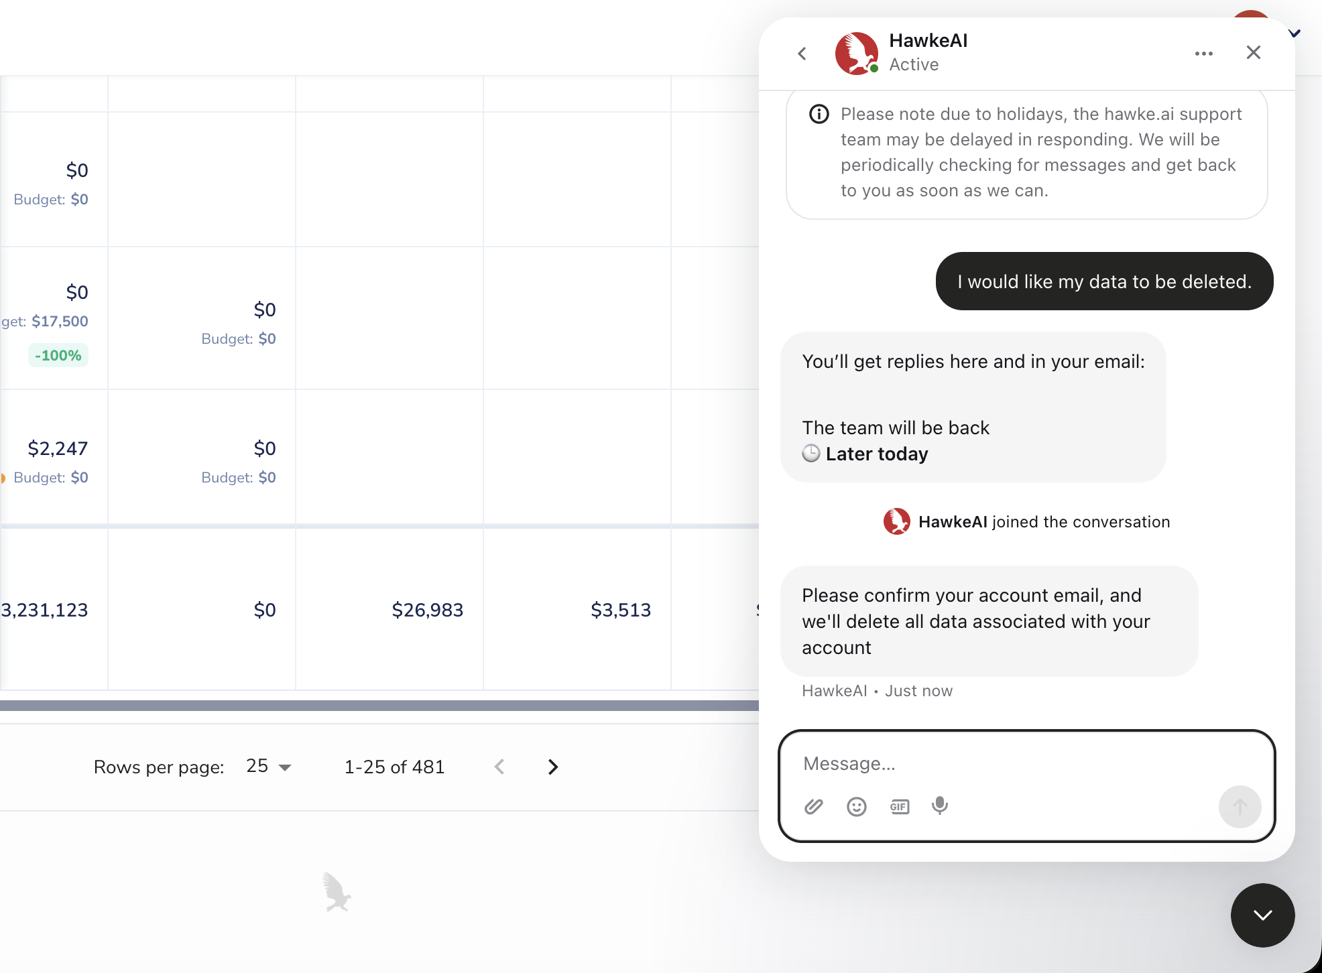Open chat options three-dots menu

tap(1203, 54)
